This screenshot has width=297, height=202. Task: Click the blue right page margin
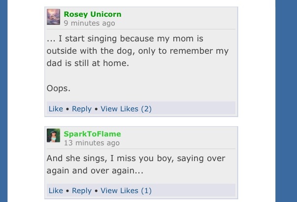coord(286,101)
